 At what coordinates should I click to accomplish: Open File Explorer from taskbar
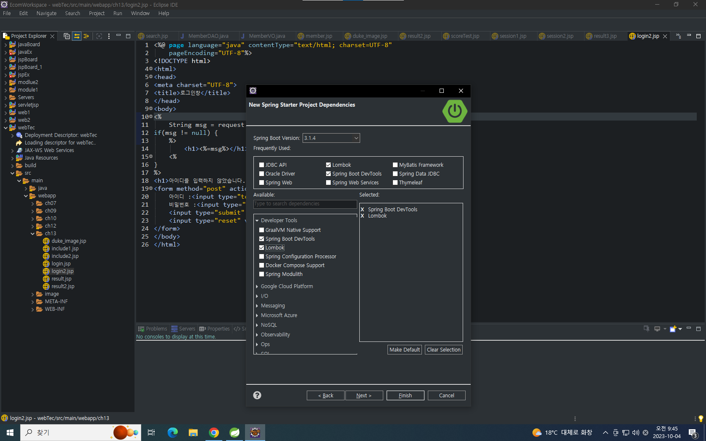(x=193, y=433)
